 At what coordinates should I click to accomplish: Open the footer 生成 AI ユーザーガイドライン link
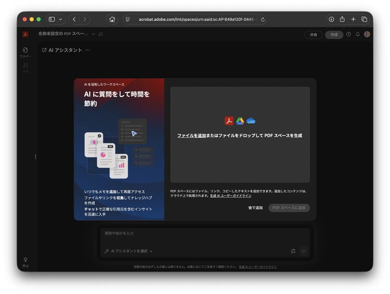pyautogui.click(x=258, y=267)
